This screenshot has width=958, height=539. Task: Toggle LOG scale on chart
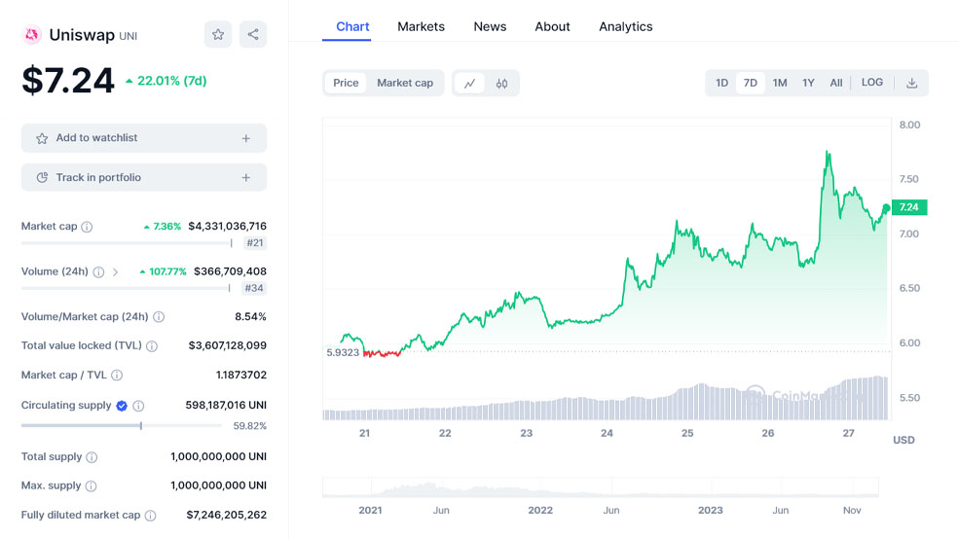(871, 83)
